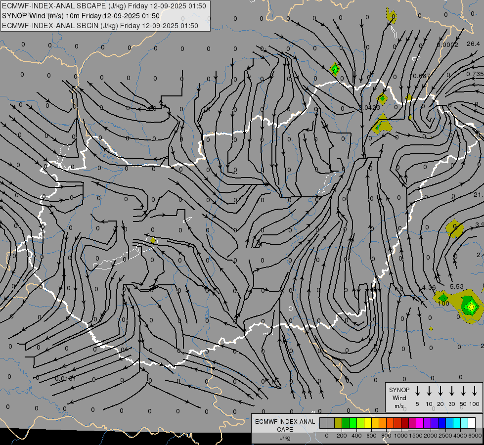
Task: Select the magenta swatch right of 1500
Action: tap(420, 423)
